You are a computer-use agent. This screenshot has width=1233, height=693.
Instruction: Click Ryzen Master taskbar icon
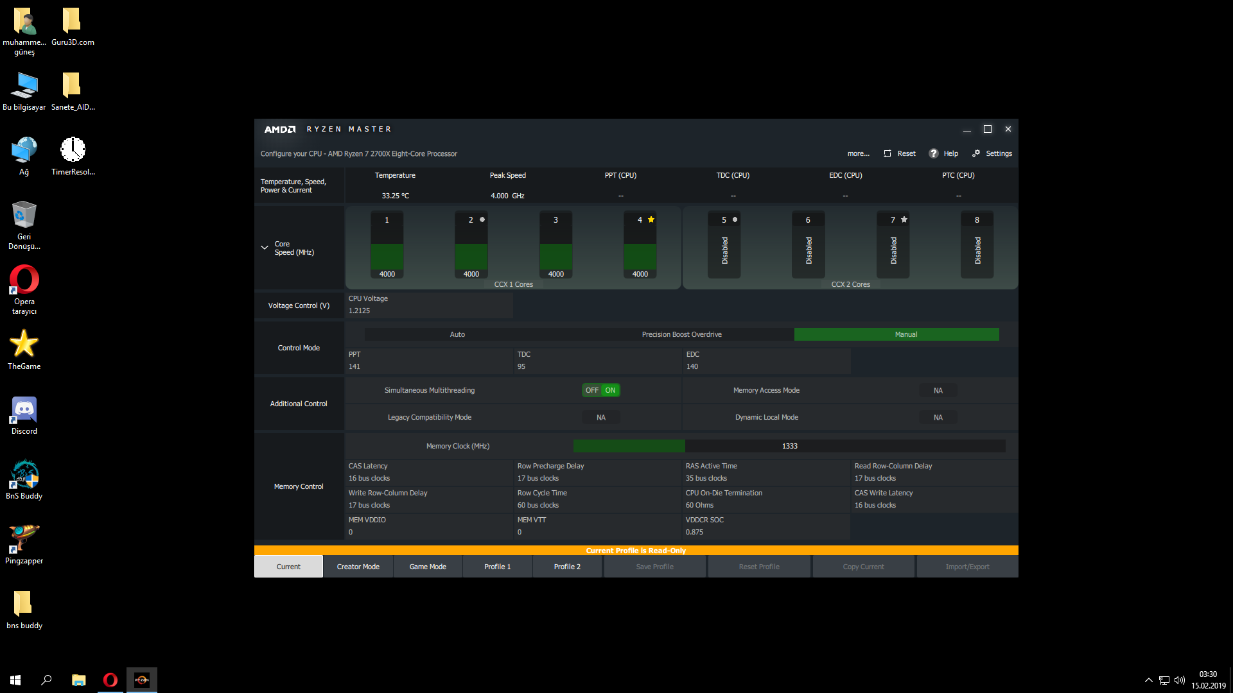[x=142, y=680]
